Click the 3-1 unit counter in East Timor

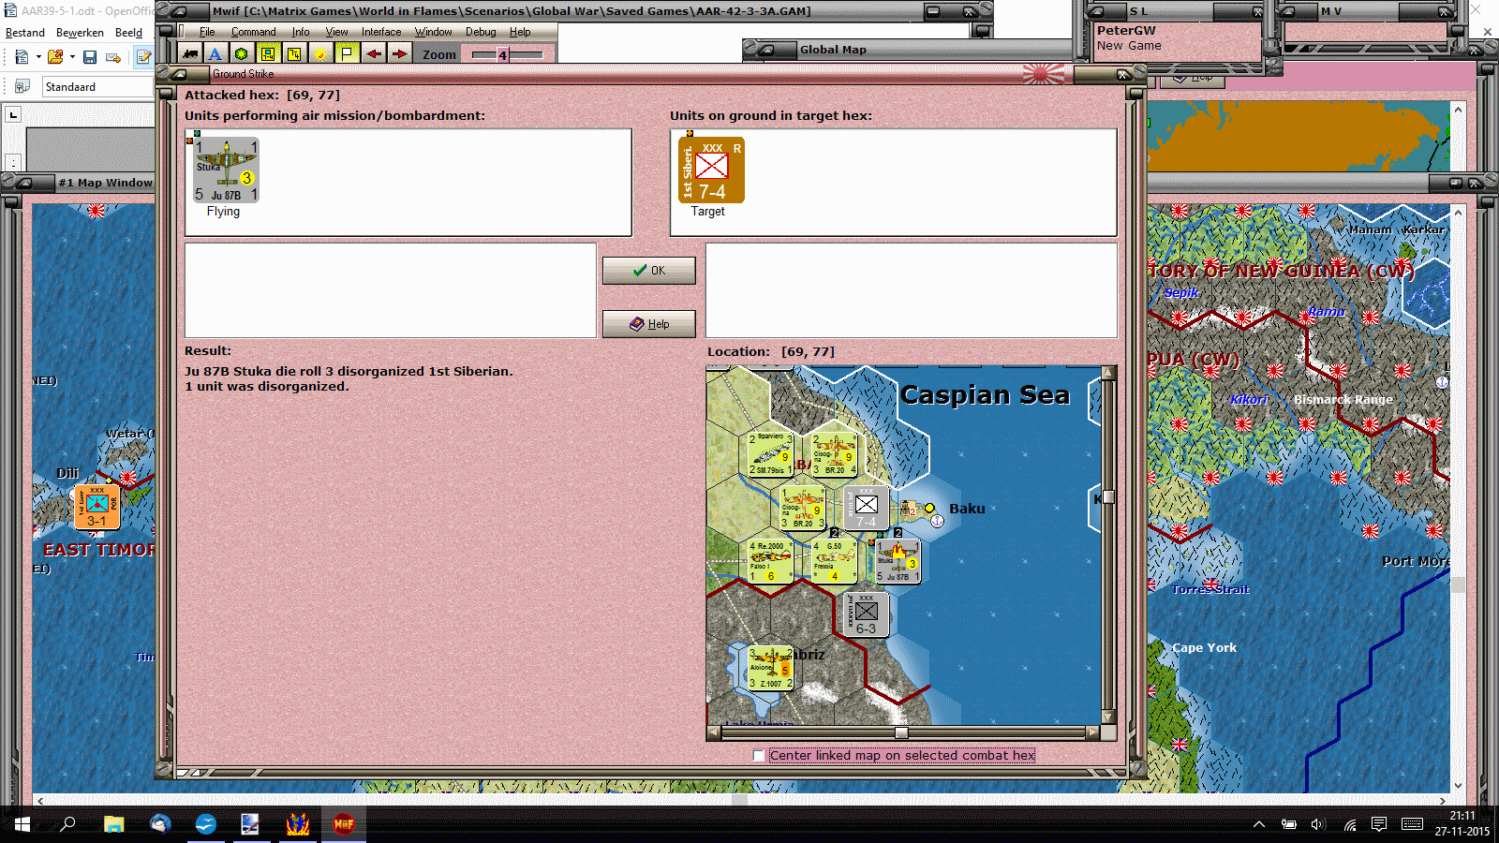[96, 507]
